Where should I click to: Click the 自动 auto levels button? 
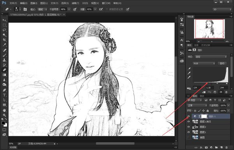(x=222, y=64)
